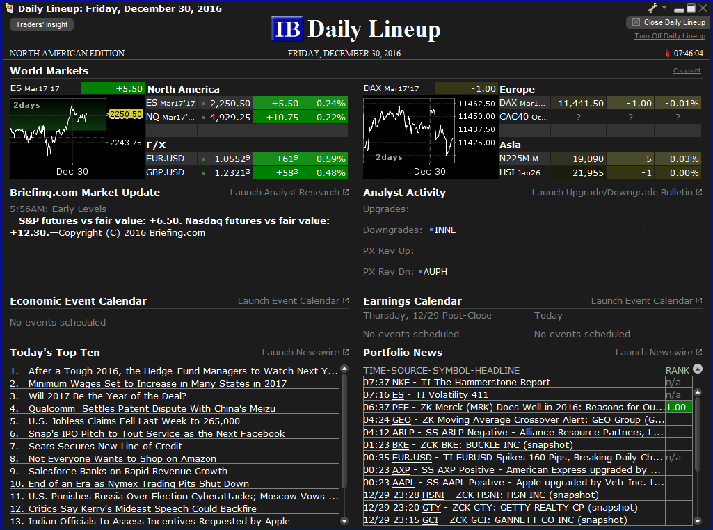713x530 pixels.
Task: Select the CAC40 quote row
Action: [x=600, y=118]
